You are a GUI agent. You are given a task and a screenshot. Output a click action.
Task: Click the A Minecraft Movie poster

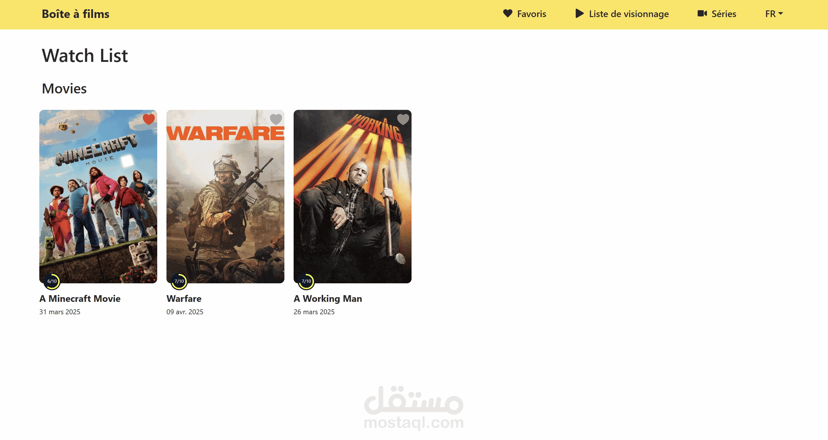pos(98,196)
